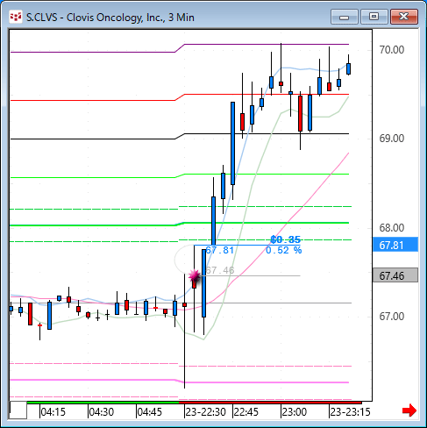
Task: Minimize the S.CLVS chart window
Action: 345,17
